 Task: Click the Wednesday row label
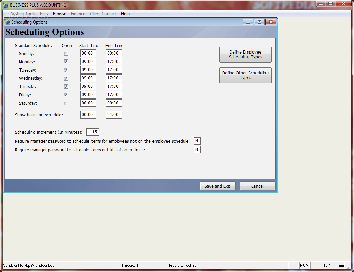pyautogui.click(x=31, y=78)
